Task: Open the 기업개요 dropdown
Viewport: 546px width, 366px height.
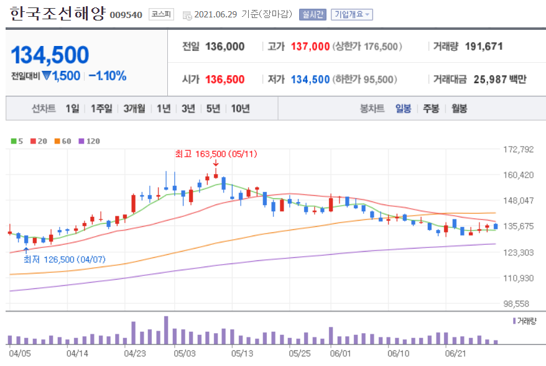Action: pos(352,15)
